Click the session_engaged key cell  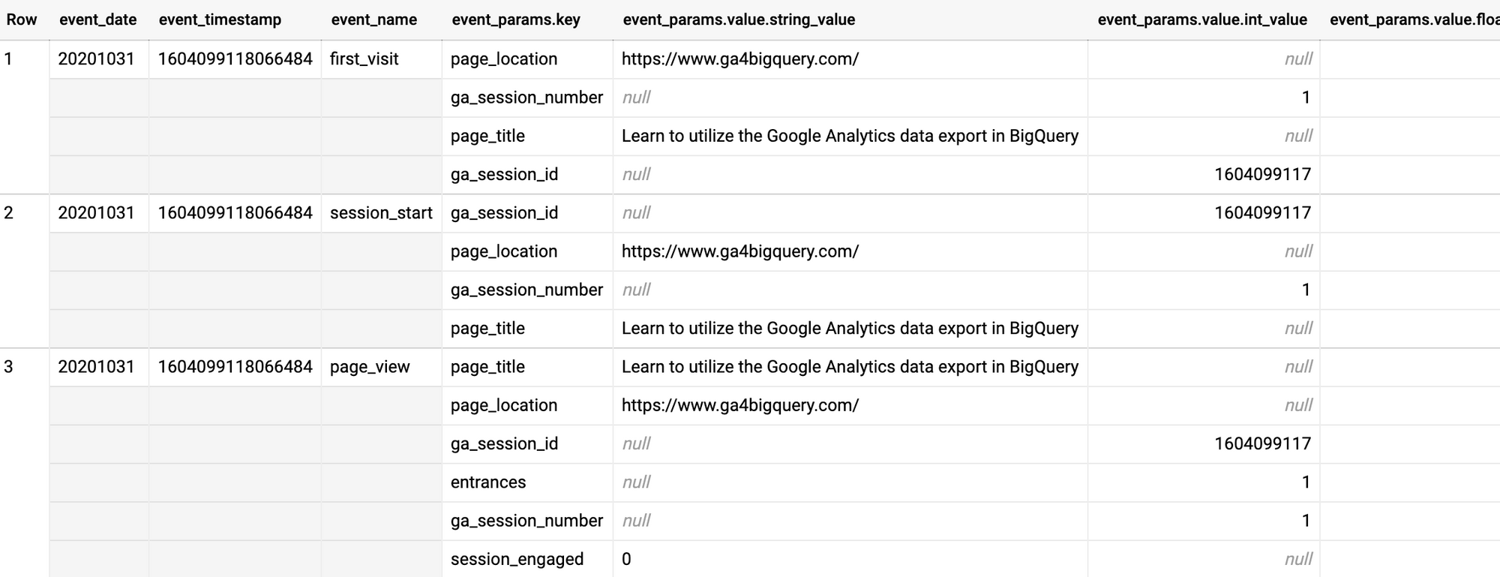tap(517, 559)
